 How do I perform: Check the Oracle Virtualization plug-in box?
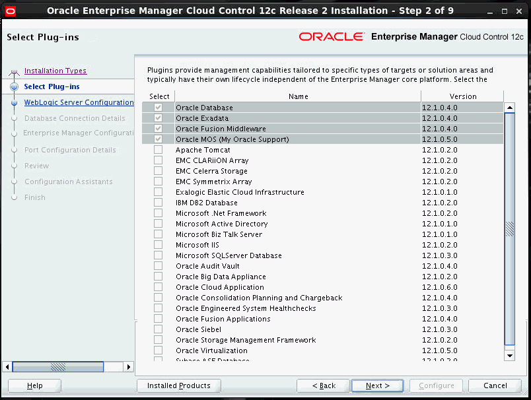point(158,350)
